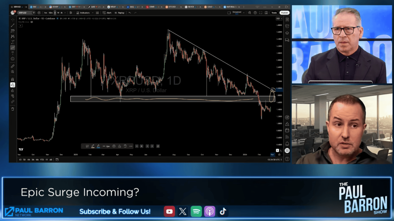Enter fullscreen mode
The image size is (394, 221).
pyautogui.click(x=260, y=13)
